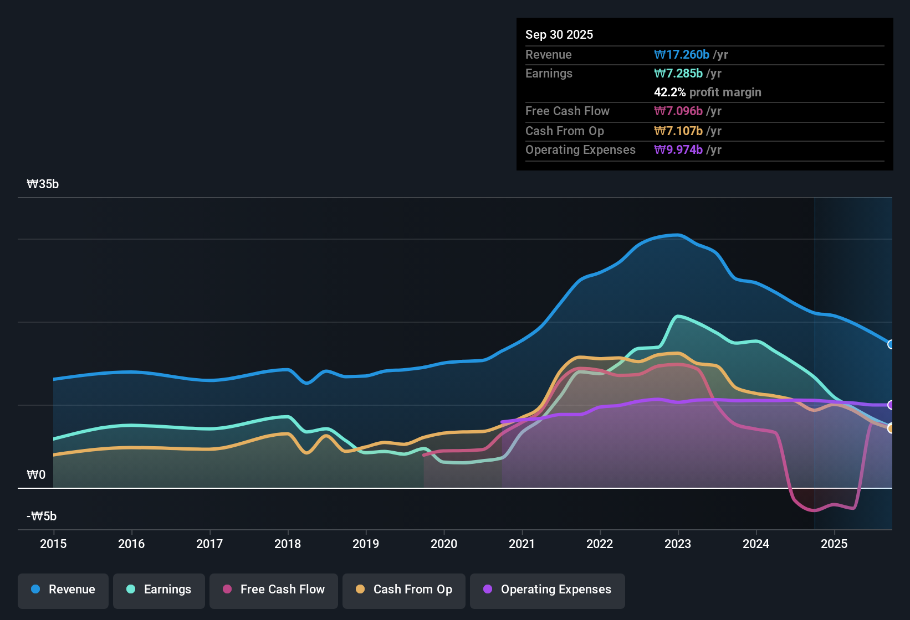Toggle the Revenue legend button

point(63,590)
